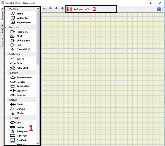
Task: Click the Meters category header label
Action: [13, 9]
